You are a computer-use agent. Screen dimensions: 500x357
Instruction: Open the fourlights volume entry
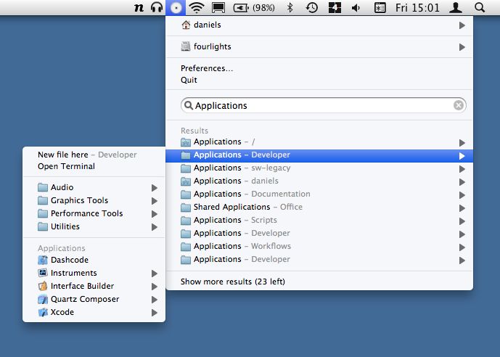click(319, 46)
